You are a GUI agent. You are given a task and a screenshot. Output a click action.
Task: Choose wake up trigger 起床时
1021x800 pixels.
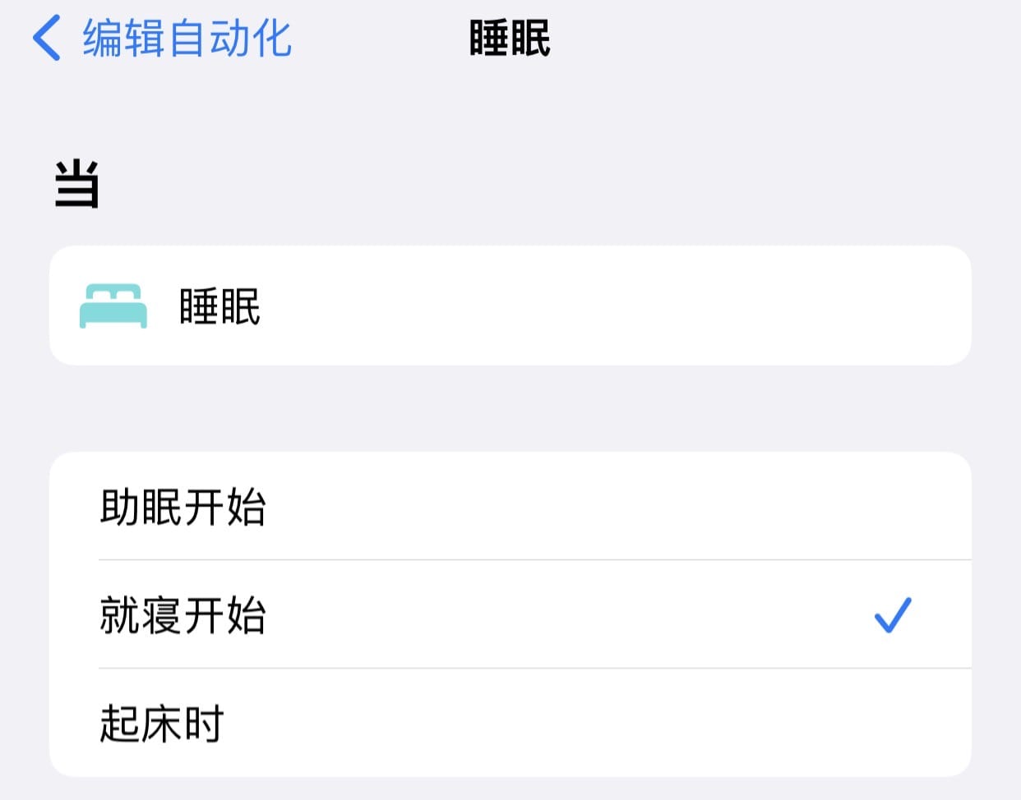162,723
